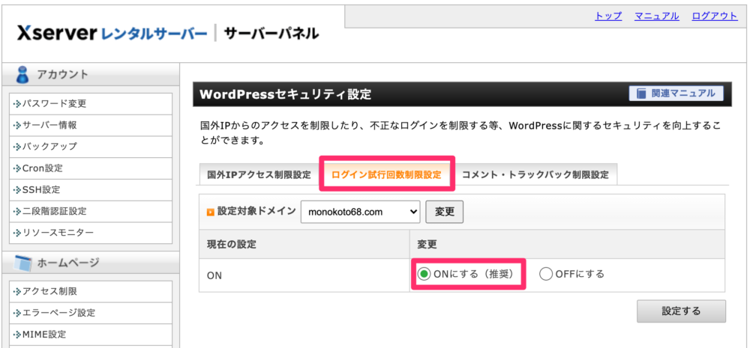Screen dimensions: 750x348
Task: Open パスワード変更 in the sidebar
Action: pos(91,103)
